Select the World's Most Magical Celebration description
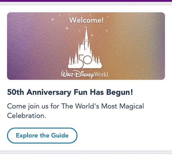172x158 pixels. (x=76, y=111)
